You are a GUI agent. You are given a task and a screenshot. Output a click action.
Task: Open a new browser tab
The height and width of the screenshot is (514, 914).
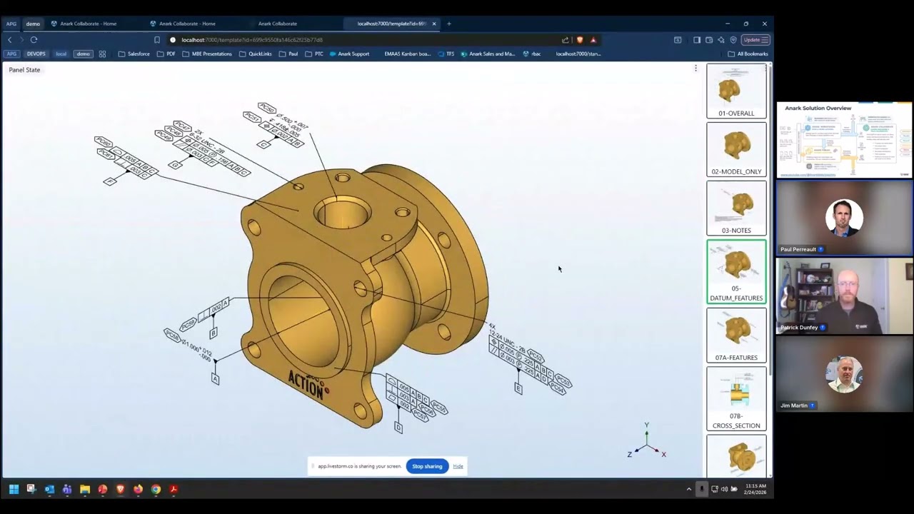pos(449,24)
